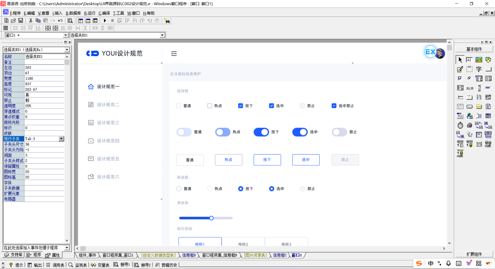Open the event handler selection dropdown
Screen dimensions: 495x269
coord(67,248)
